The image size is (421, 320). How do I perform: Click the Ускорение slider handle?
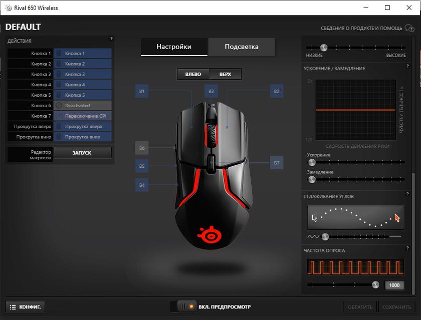tap(312, 162)
